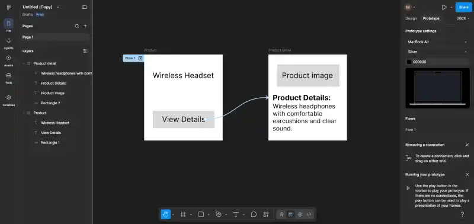Open Text tool options chevron
Viewport: 474px width, 224px height.
tap(244, 215)
